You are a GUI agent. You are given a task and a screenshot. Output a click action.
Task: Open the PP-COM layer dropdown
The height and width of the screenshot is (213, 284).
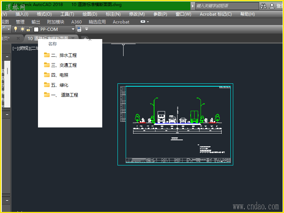(x=73, y=29)
